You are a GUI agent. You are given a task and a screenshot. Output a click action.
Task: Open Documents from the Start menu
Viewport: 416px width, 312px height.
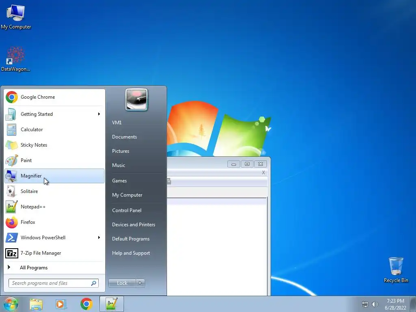pos(136,137)
